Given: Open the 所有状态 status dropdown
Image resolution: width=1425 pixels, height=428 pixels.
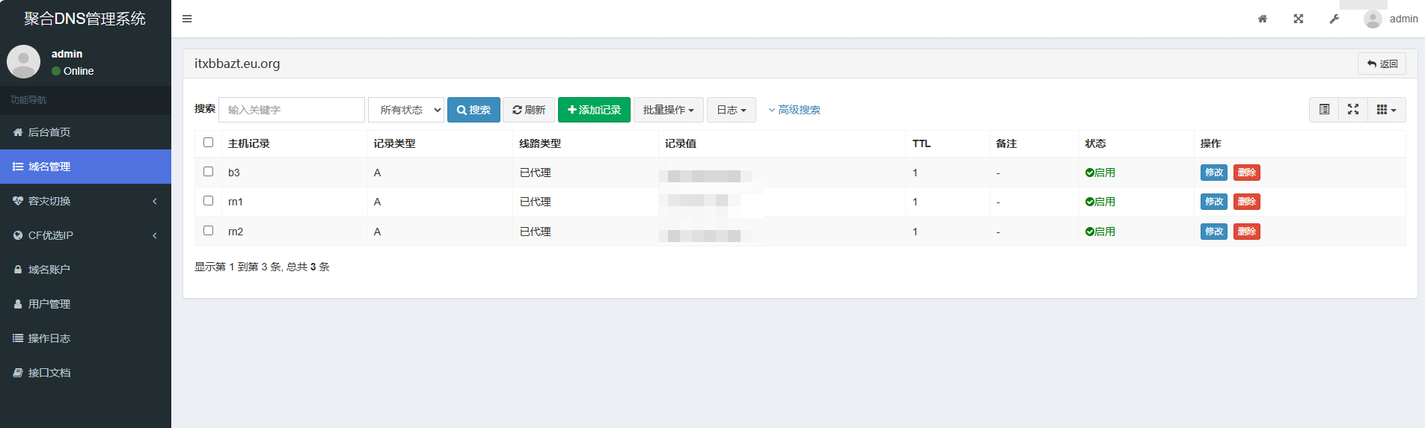Looking at the screenshot, I should pyautogui.click(x=406, y=110).
